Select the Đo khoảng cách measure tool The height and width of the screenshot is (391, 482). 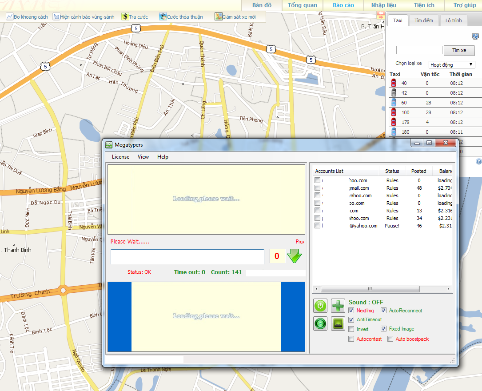point(27,17)
